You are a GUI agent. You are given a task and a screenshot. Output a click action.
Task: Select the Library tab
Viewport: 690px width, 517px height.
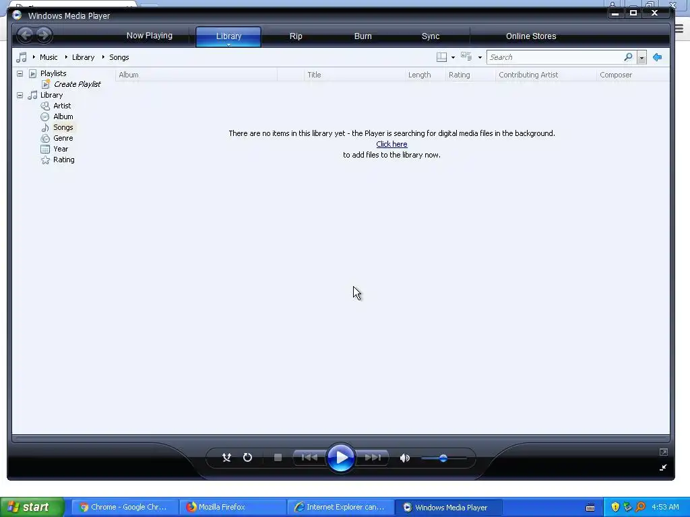tap(228, 36)
